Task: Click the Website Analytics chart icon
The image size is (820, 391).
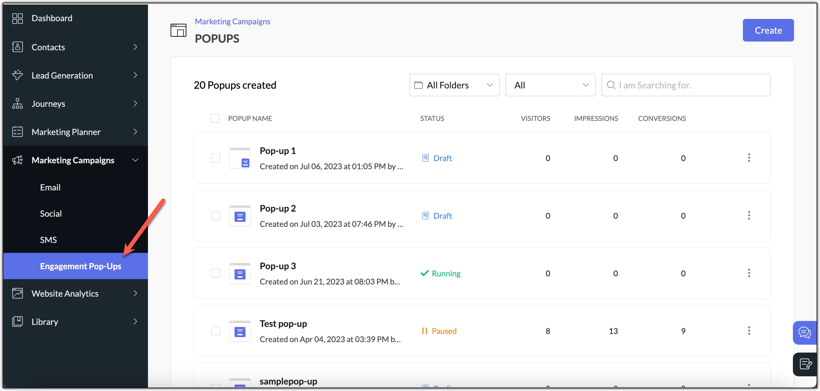Action: click(x=18, y=293)
